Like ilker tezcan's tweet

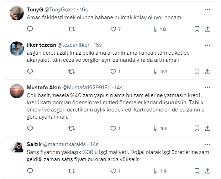pyautogui.click(x=113, y=72)
